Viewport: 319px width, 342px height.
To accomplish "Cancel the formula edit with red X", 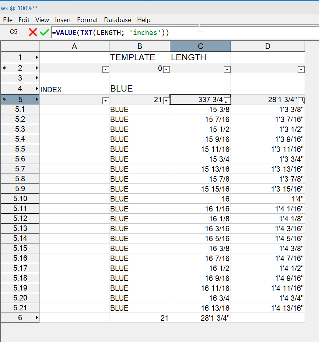I will (33, 32).
